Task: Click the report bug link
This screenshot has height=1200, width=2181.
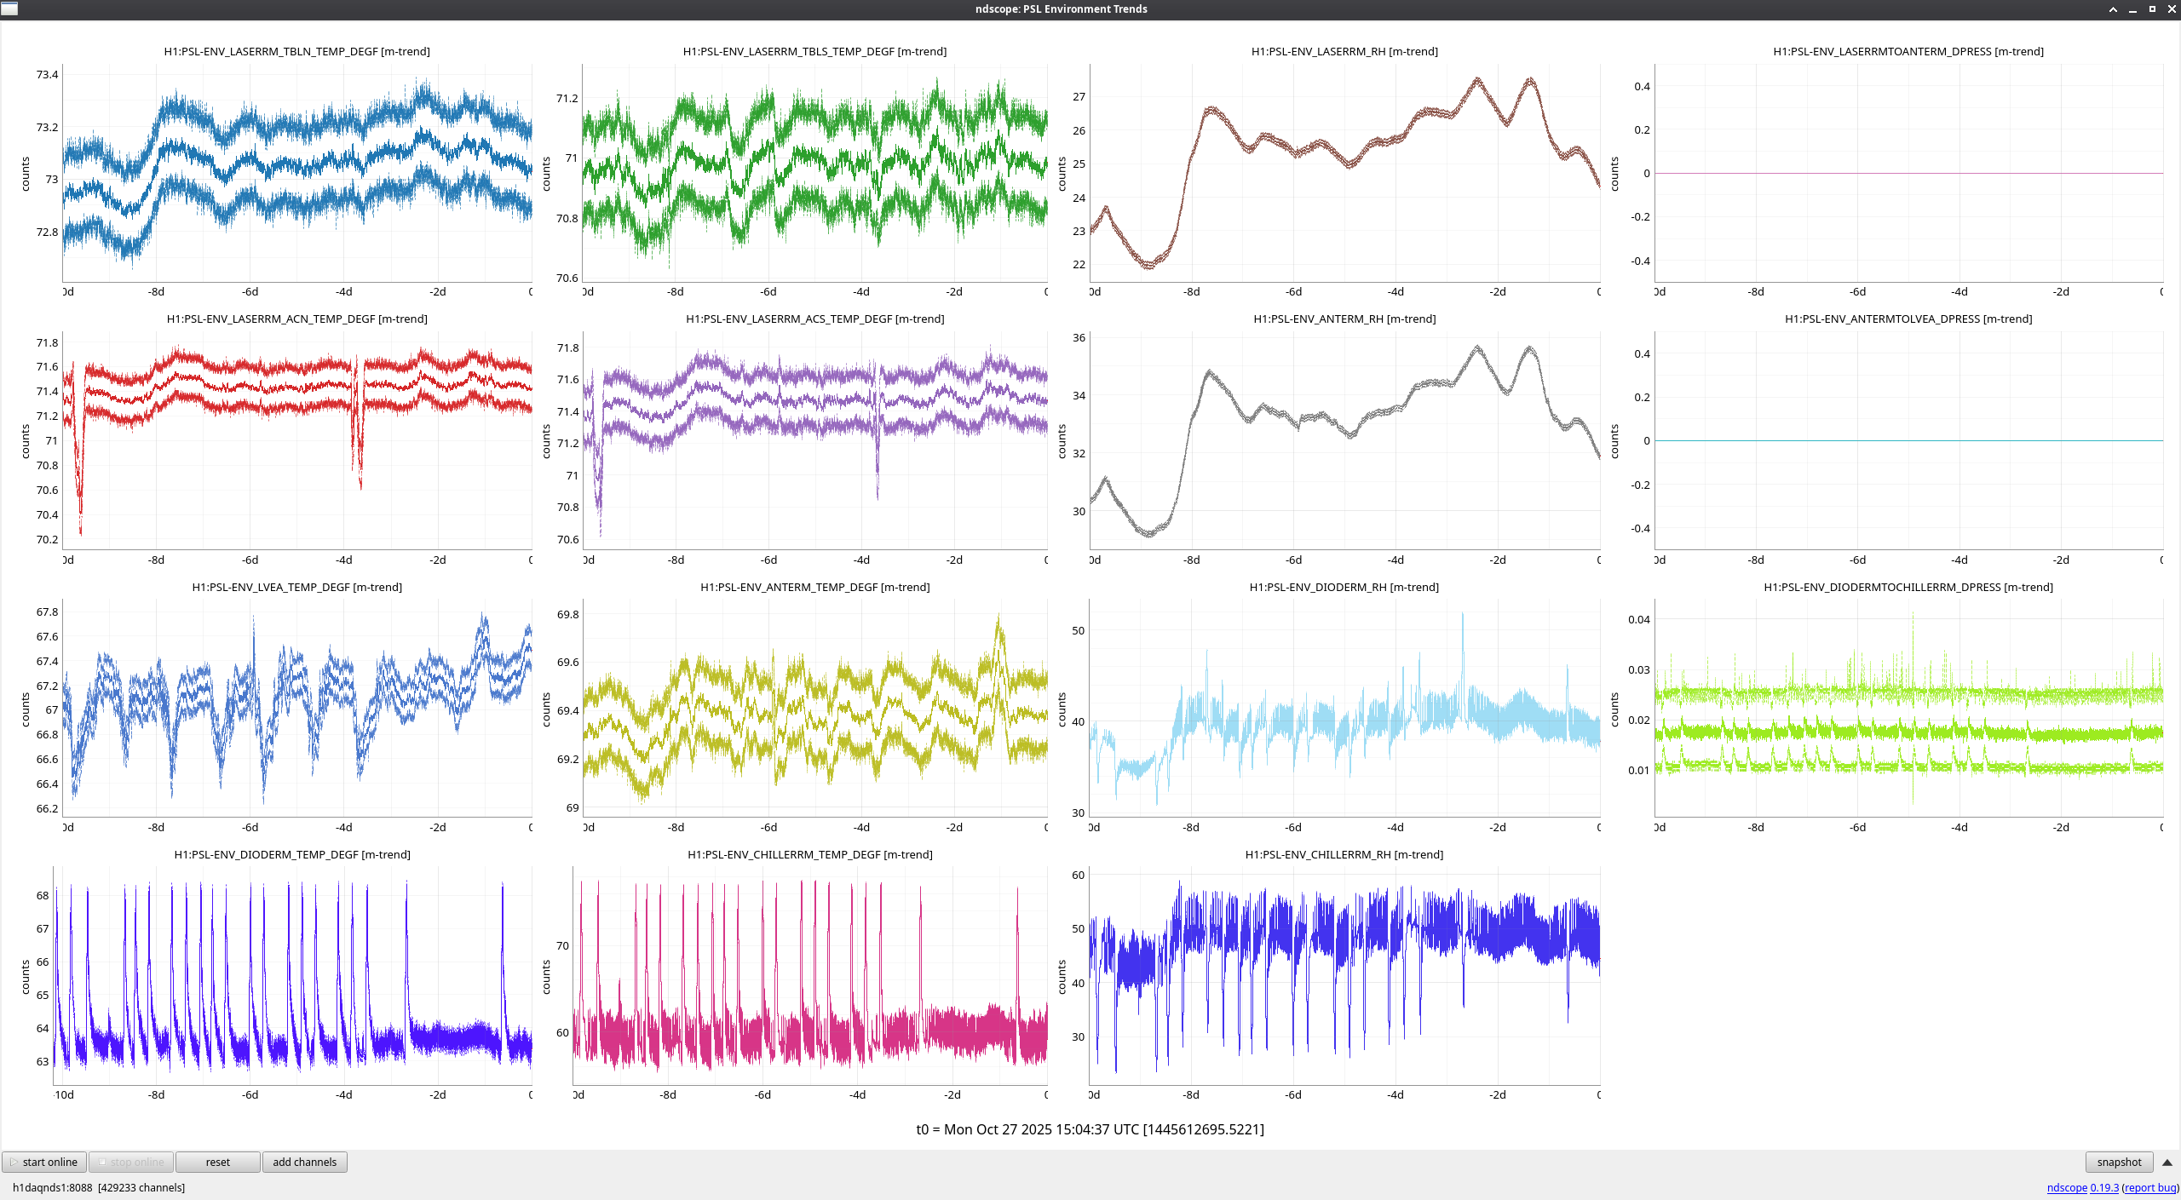Action: click(x=2149, y=1187)
